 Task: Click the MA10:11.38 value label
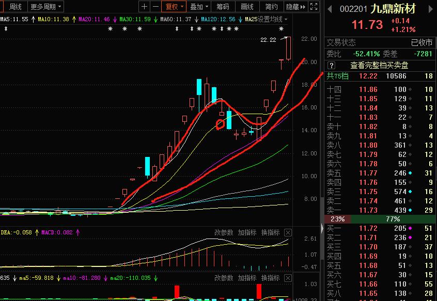coord(53,20)
